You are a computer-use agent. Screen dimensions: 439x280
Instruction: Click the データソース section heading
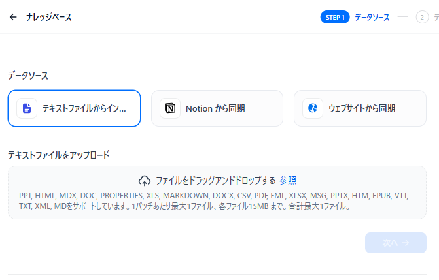pyautogui.click(x=28, y=76)
